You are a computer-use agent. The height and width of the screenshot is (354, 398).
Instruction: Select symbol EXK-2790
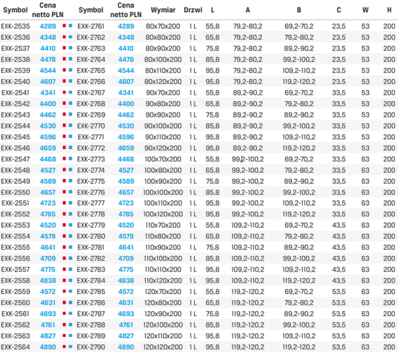tap(91, 347)
